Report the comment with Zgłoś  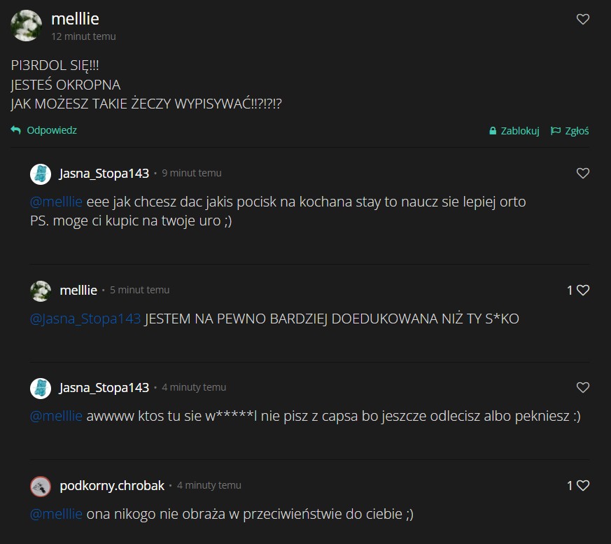coord(577,131)
